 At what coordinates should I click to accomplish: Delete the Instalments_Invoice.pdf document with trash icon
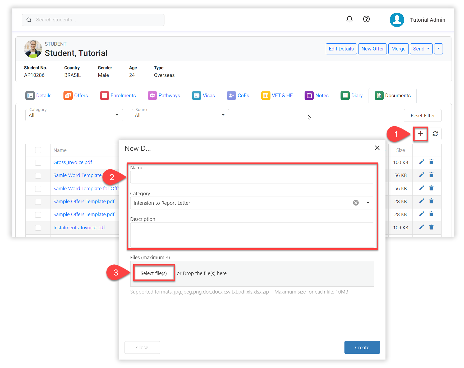tap(431, 227)
